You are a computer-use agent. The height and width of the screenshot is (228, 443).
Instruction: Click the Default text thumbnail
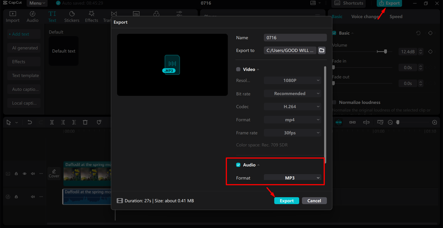pyautogui.click(x=64, y=51)
